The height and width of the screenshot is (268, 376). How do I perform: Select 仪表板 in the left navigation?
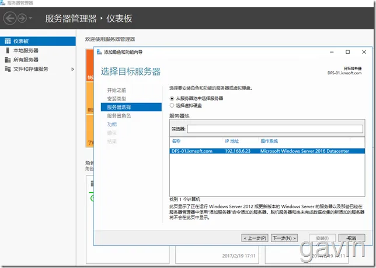point(38,41)
